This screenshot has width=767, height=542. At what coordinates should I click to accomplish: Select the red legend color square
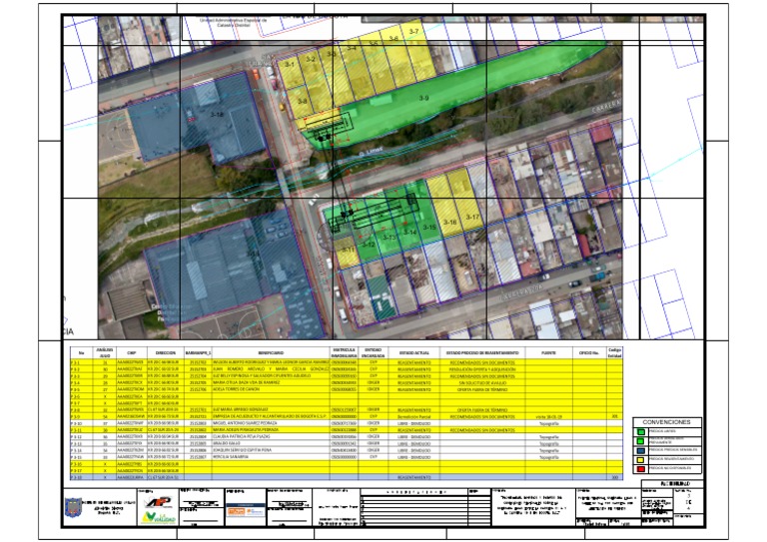(x=641, y=469)
